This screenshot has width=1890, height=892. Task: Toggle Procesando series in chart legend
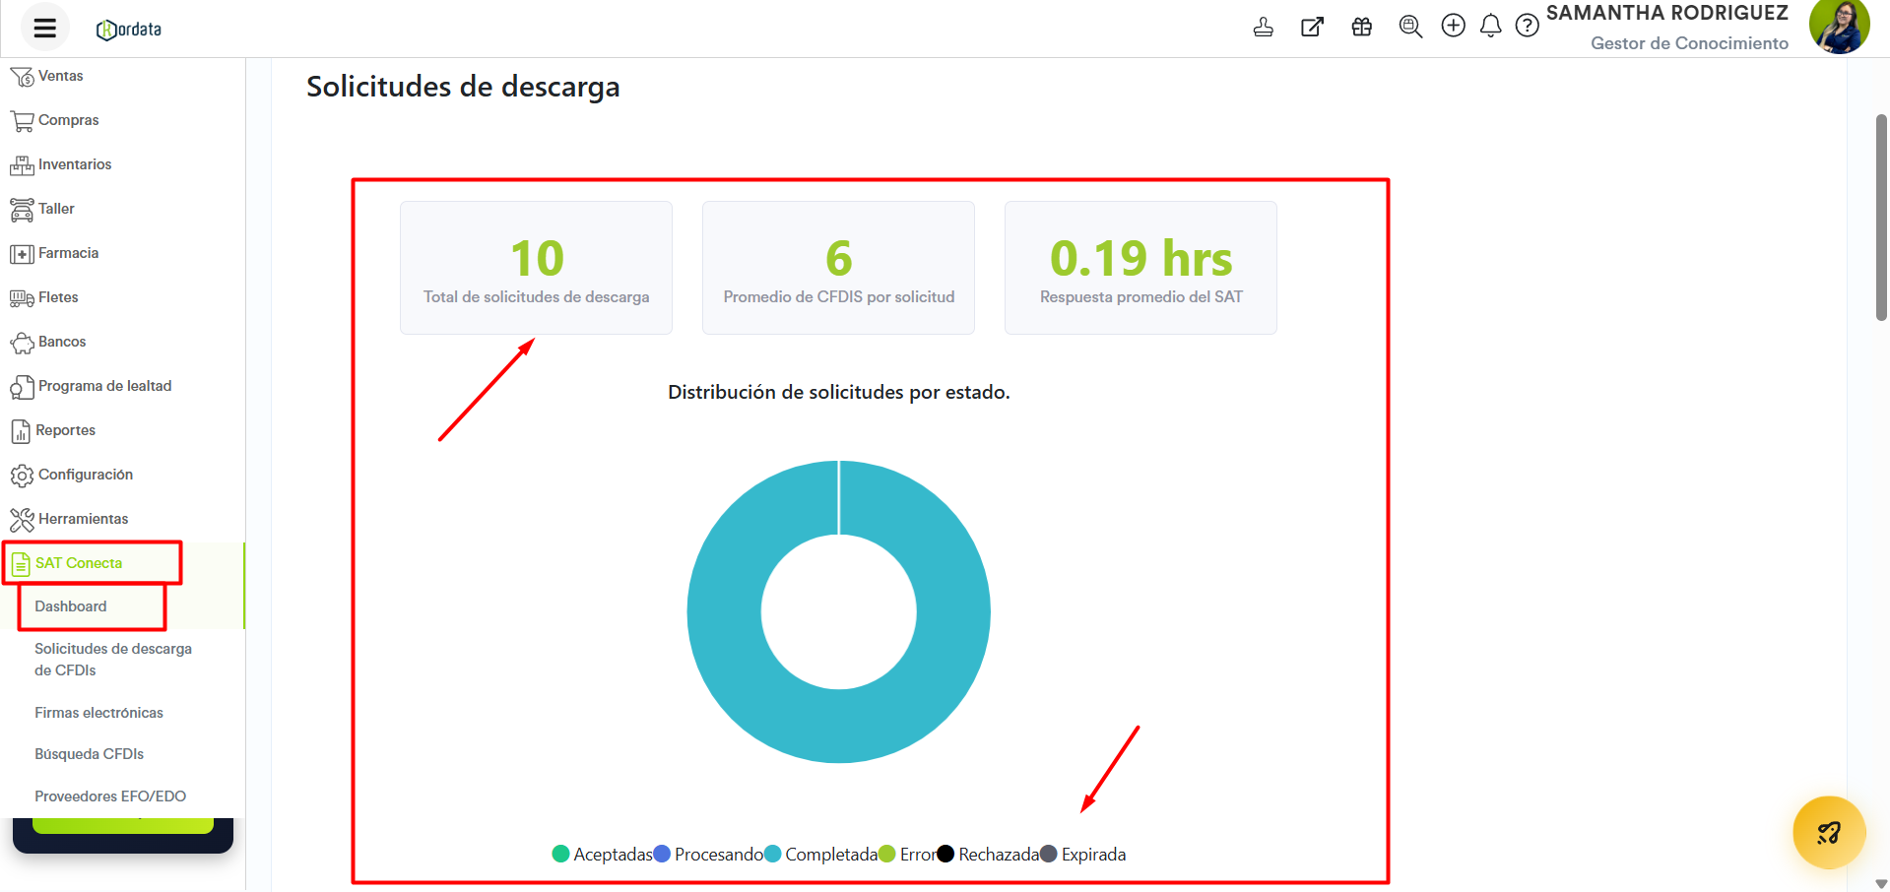tap(708, 855)
